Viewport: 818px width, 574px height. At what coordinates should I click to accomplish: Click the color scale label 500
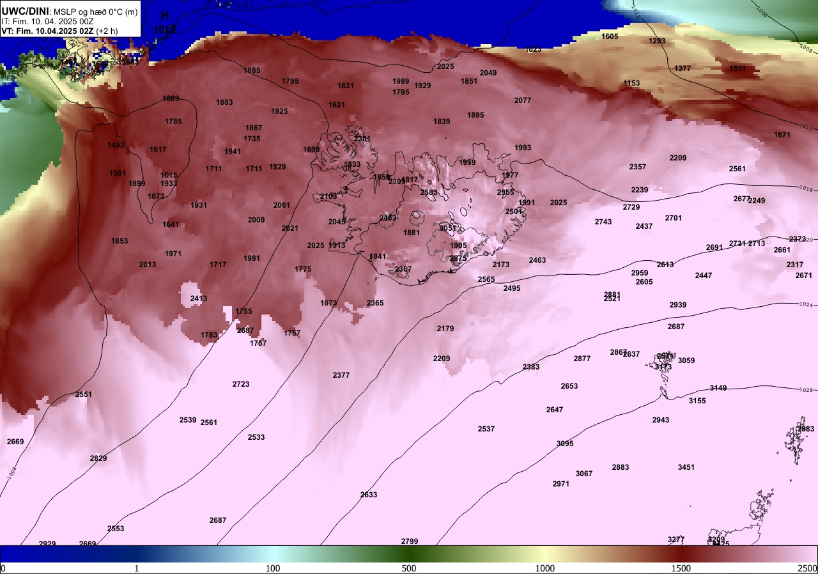(x=409, y=568)
